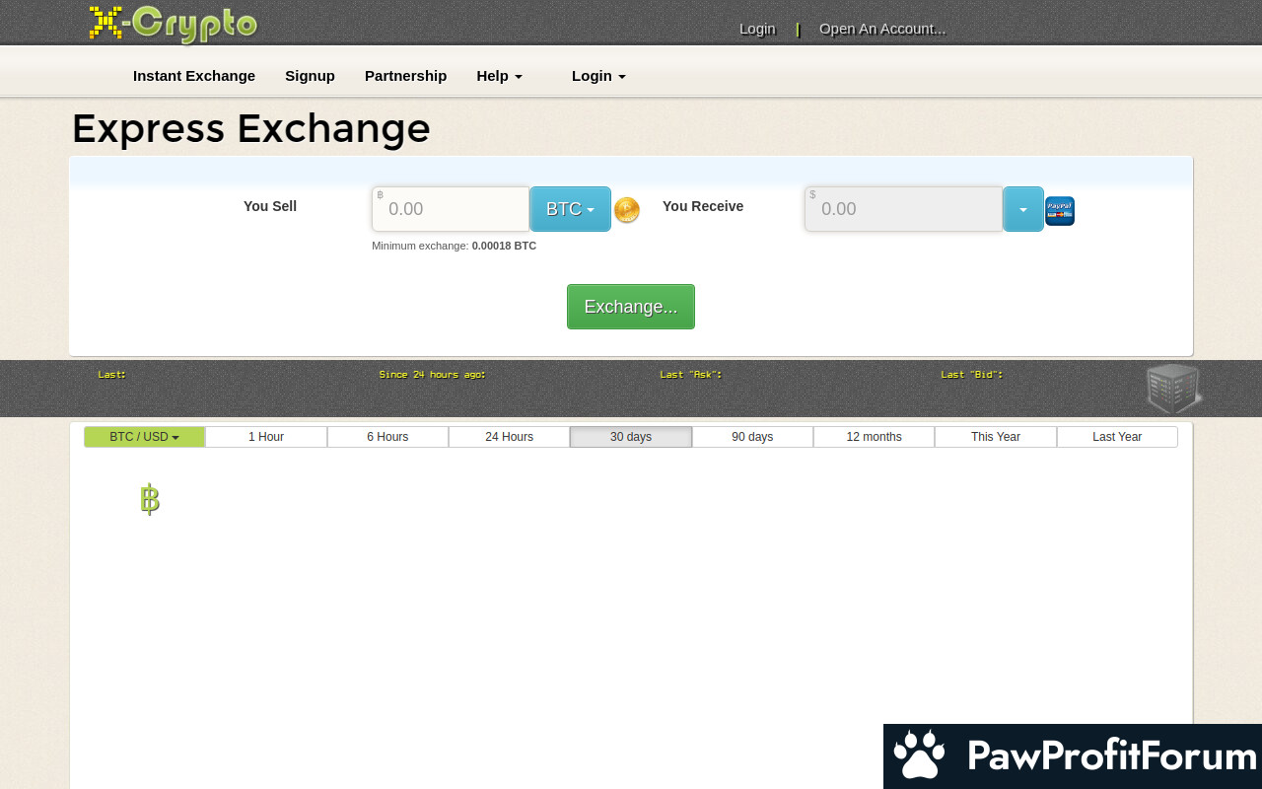Screen dimensions: 1262x789
Task: Click the green Bitcoin symbol in chart
Action: click(x=150, y=499)
